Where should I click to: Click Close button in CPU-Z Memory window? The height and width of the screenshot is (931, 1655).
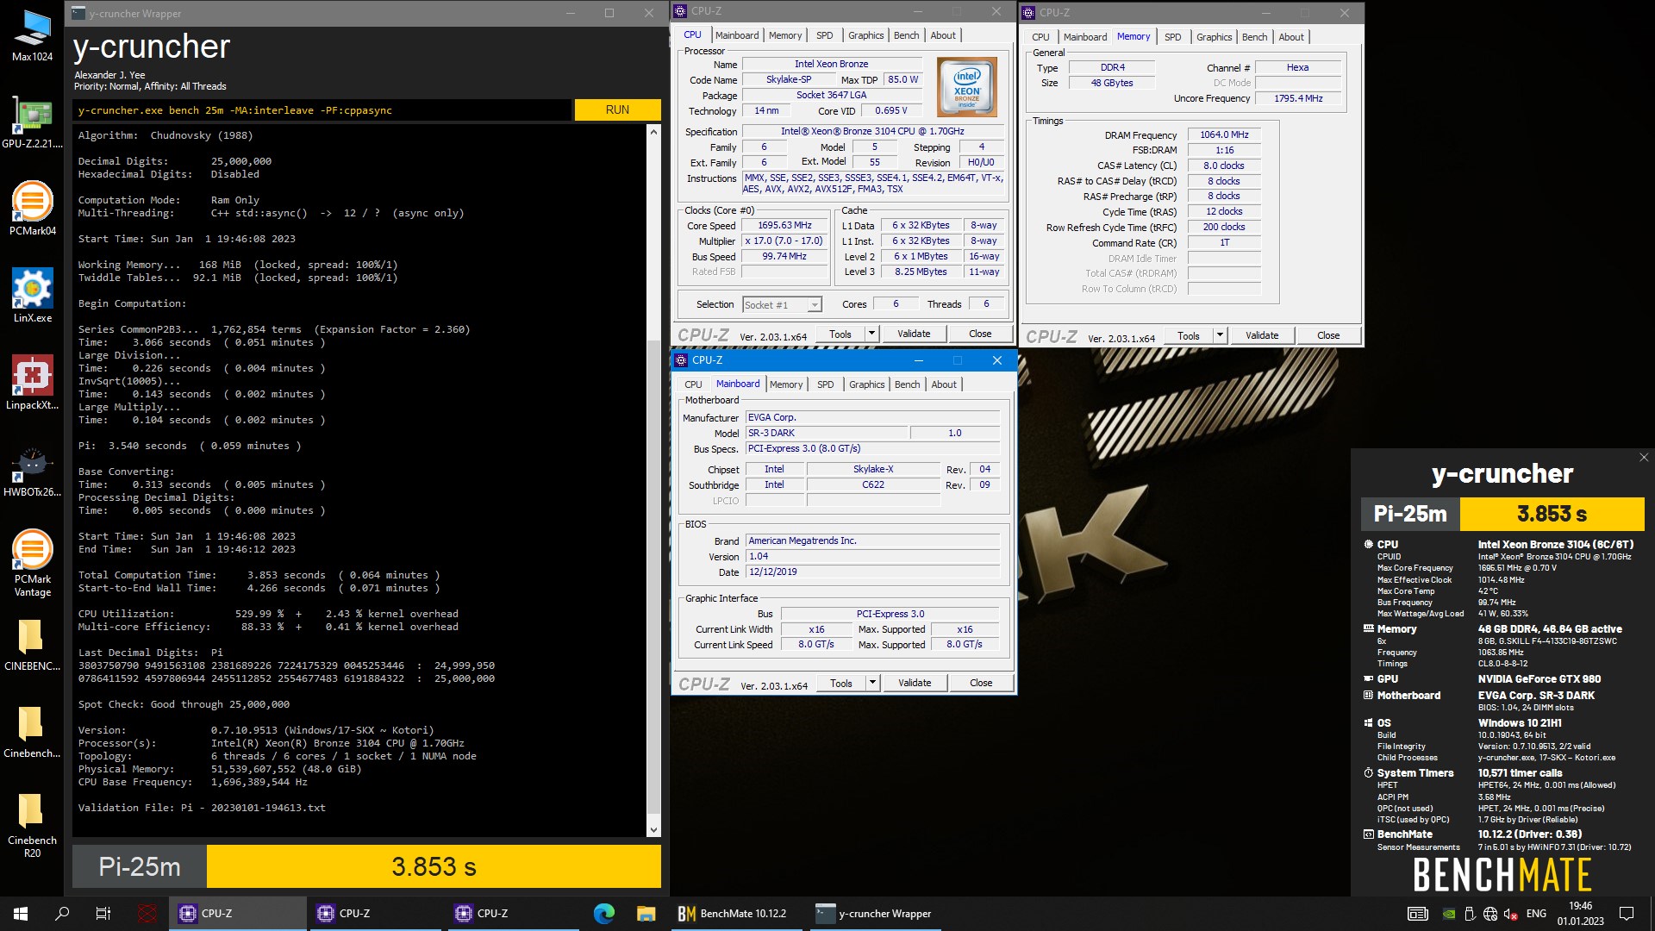tap(1328, 335)
